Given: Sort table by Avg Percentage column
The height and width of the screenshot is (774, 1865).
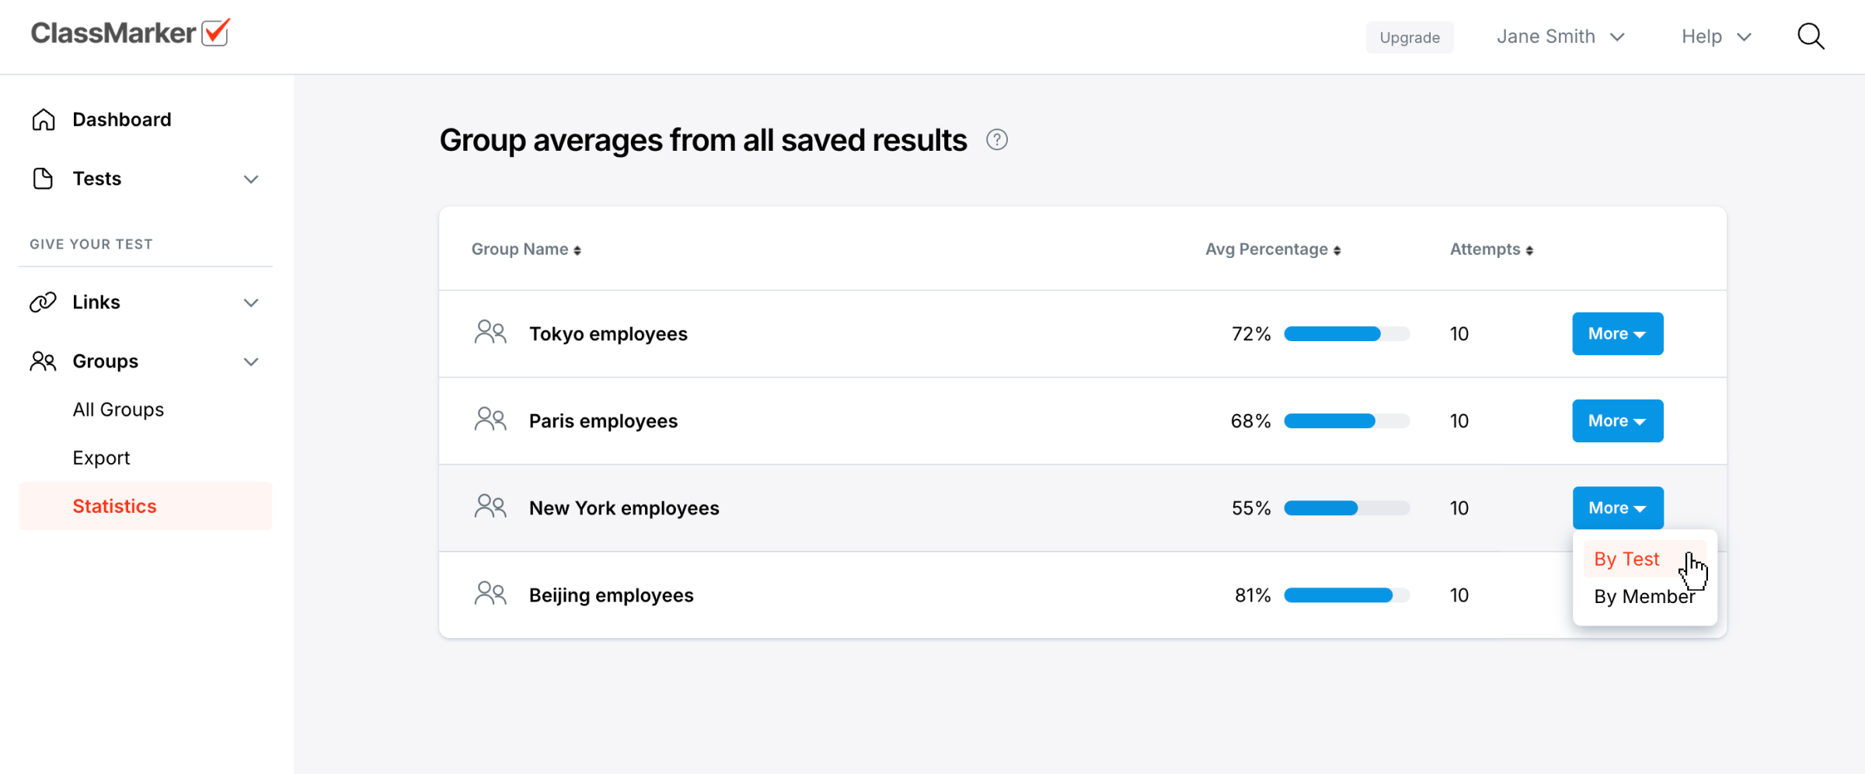Looking at the screenshot, I should point(1273,249).
